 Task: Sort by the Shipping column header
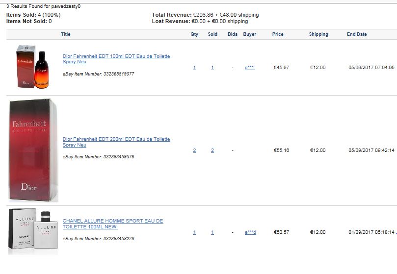(318, 34)
